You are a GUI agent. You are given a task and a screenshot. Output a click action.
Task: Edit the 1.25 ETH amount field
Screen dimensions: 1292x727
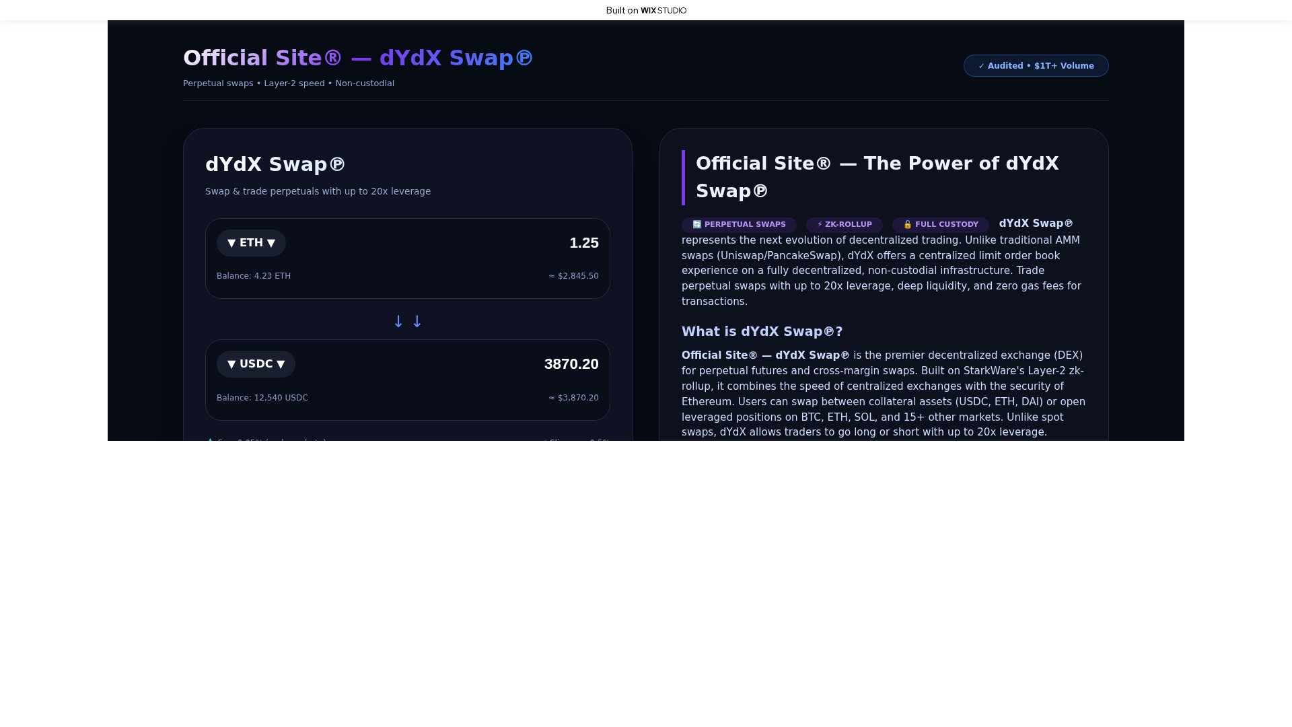click(x=583, y=243)
